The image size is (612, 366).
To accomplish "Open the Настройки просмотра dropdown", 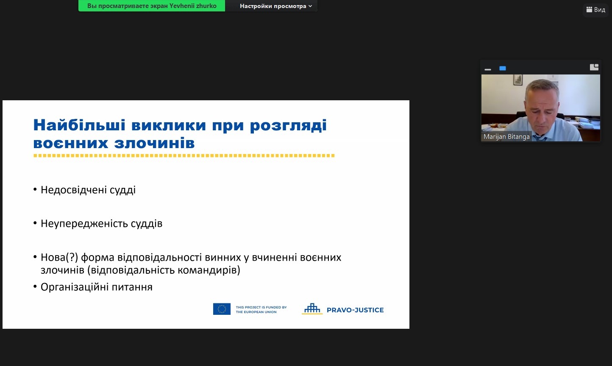I will [273, 6].
